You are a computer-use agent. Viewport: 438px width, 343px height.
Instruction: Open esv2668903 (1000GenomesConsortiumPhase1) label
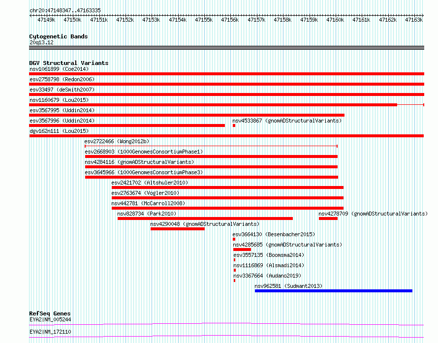point(144,152)
